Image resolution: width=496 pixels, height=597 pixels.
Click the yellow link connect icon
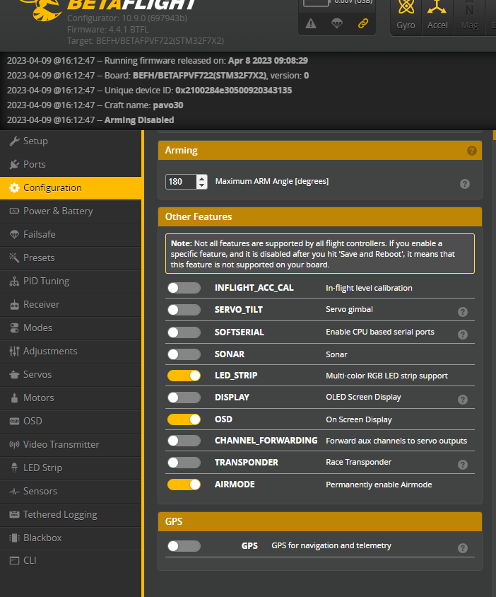click(x=362, y=23)
